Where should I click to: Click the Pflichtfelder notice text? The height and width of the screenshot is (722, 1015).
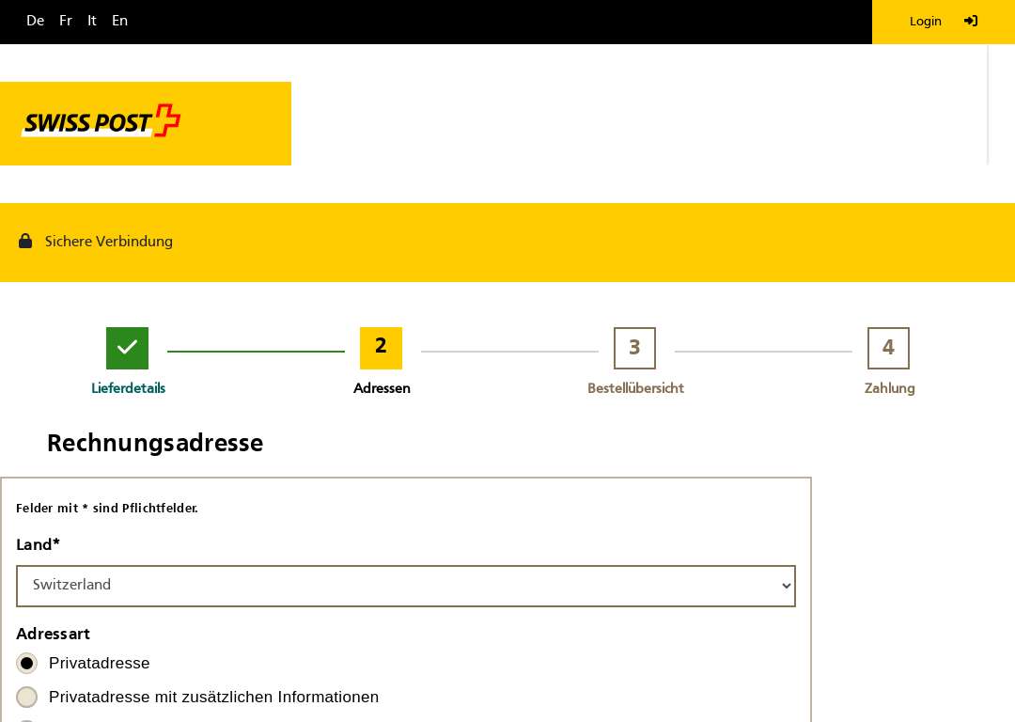point(107,509)
